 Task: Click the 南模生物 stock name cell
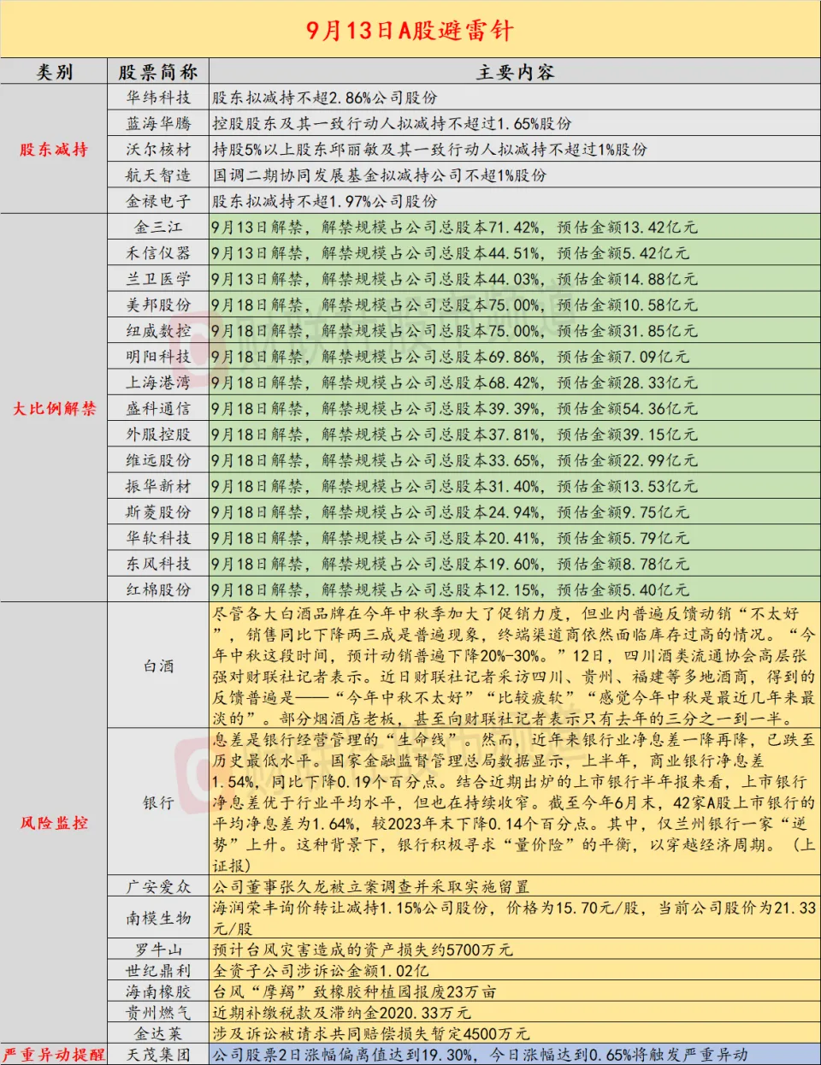click(158, 918)
